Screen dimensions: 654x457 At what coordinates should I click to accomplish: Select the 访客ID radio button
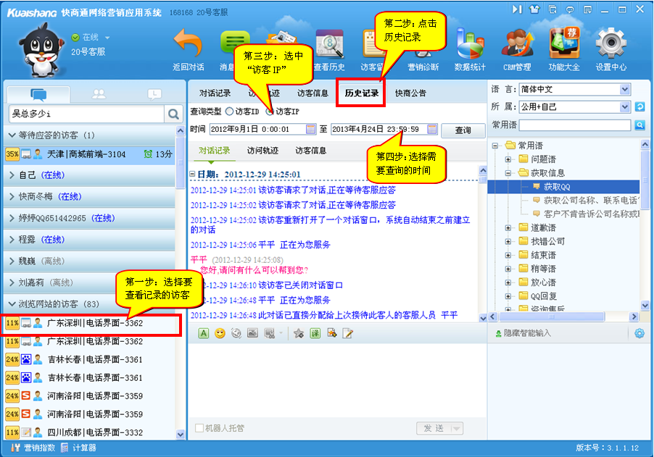pyautogui.click(x=230, y=112)
